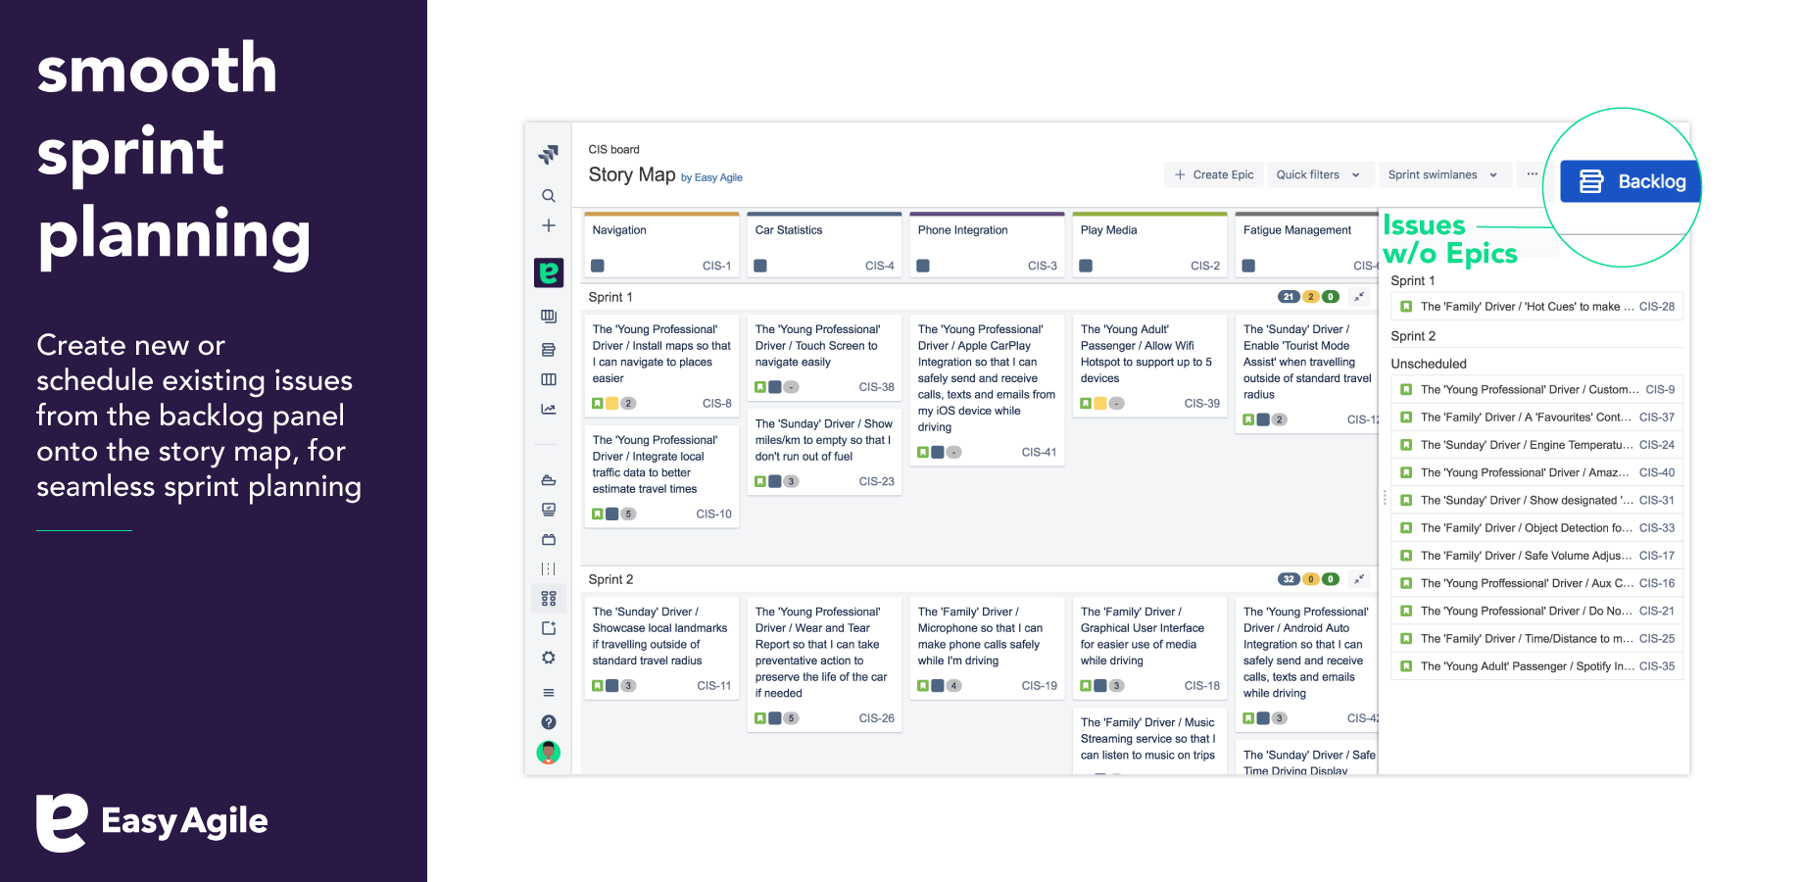Select the Navigation epic card
This screenshot has height=882, width=1803.
[661, 245]
